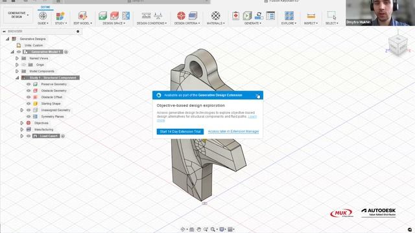Screen dimensions: 415x233
Task: Activate Generative Model 1 radio button
Action: pyautogui.click(x=66, y=52)
